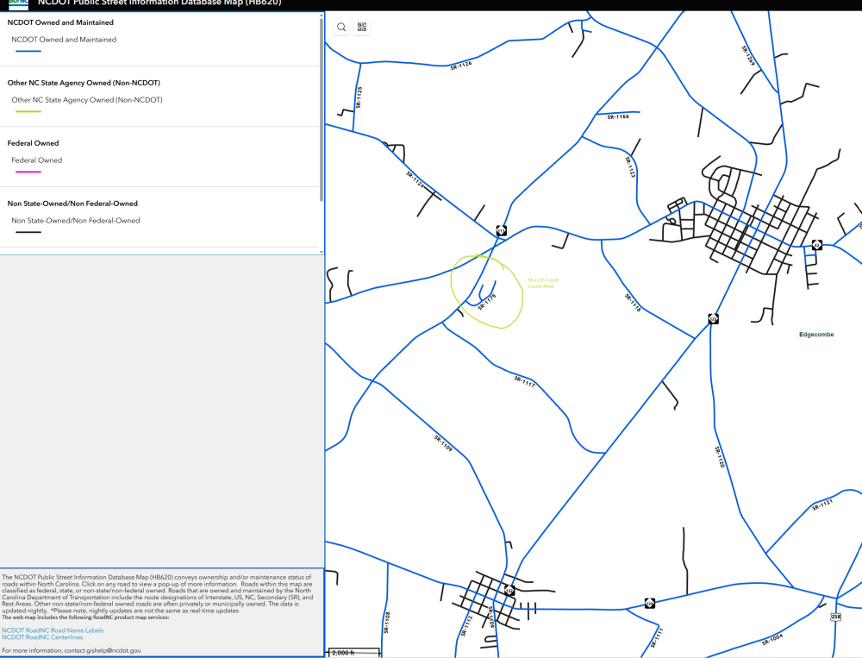Click the SR-1118 road label
The image size is (862, 658).
pyautogui.click(x=633, y=303)
